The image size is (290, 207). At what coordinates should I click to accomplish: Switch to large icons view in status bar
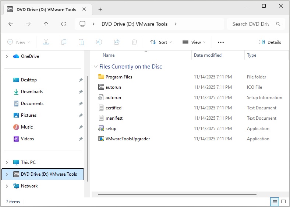(283, 202)
